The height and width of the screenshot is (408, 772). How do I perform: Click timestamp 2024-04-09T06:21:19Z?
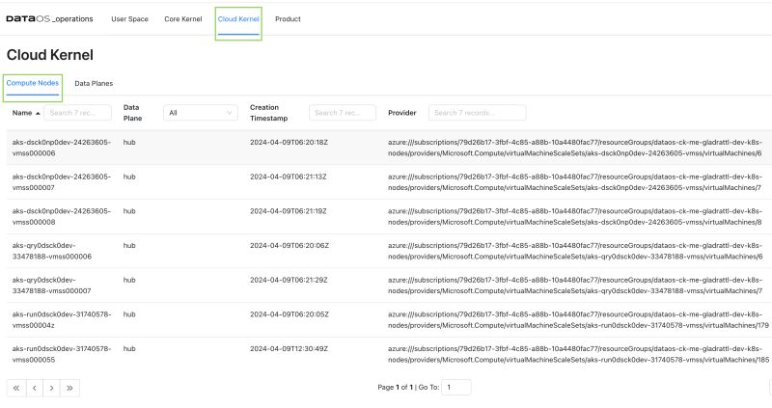pos(288,211)
